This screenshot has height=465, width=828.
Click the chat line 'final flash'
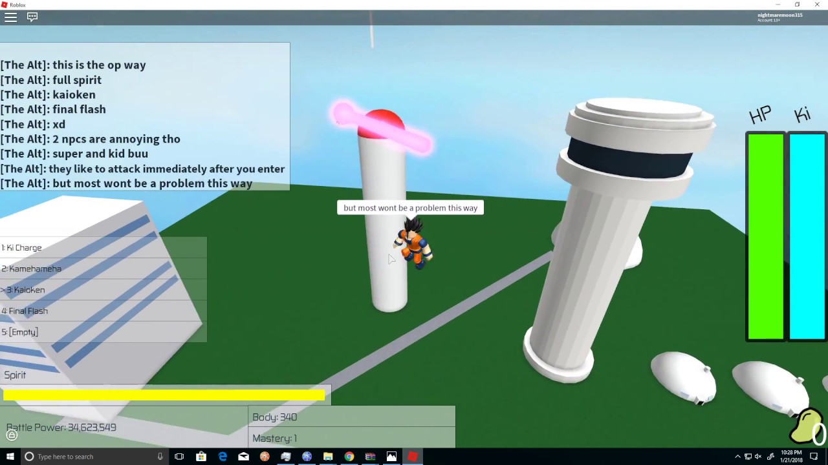53,109
